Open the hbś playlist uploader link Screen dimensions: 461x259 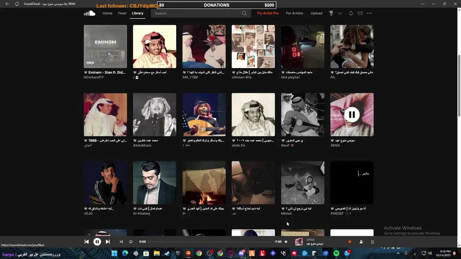(290, 77)
